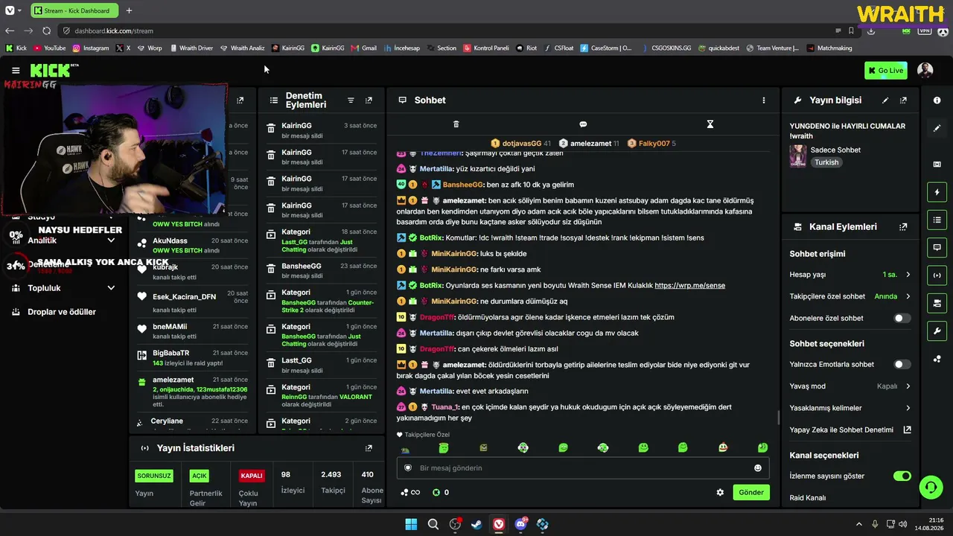Open a new browser tab
Image resolution: width=953 pixels, height=536 pixels.
click(129, 10)
